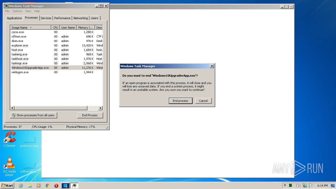Viewport: 336px width, 189px height.
Task: Show hidden system tray icons
Action: (285, 186)
